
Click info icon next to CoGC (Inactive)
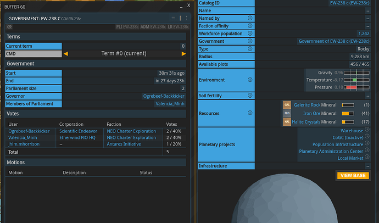pyautogui.click(x=367, y=136)
